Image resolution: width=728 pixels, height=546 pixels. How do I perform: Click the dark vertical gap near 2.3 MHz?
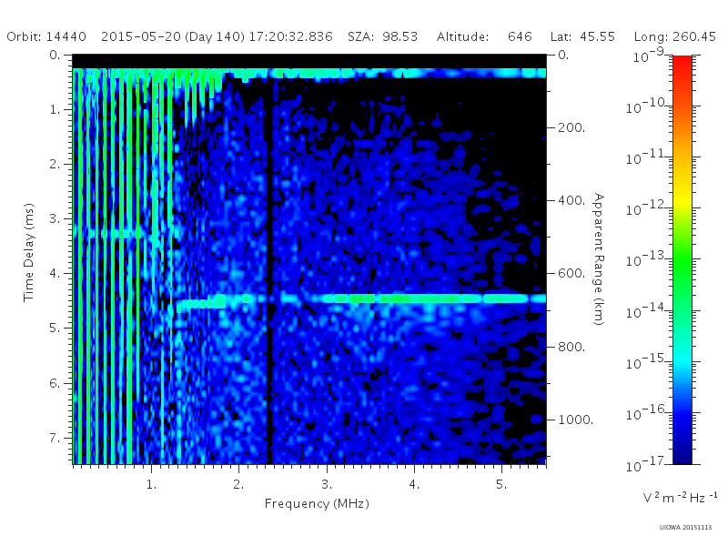click(269, 269)
